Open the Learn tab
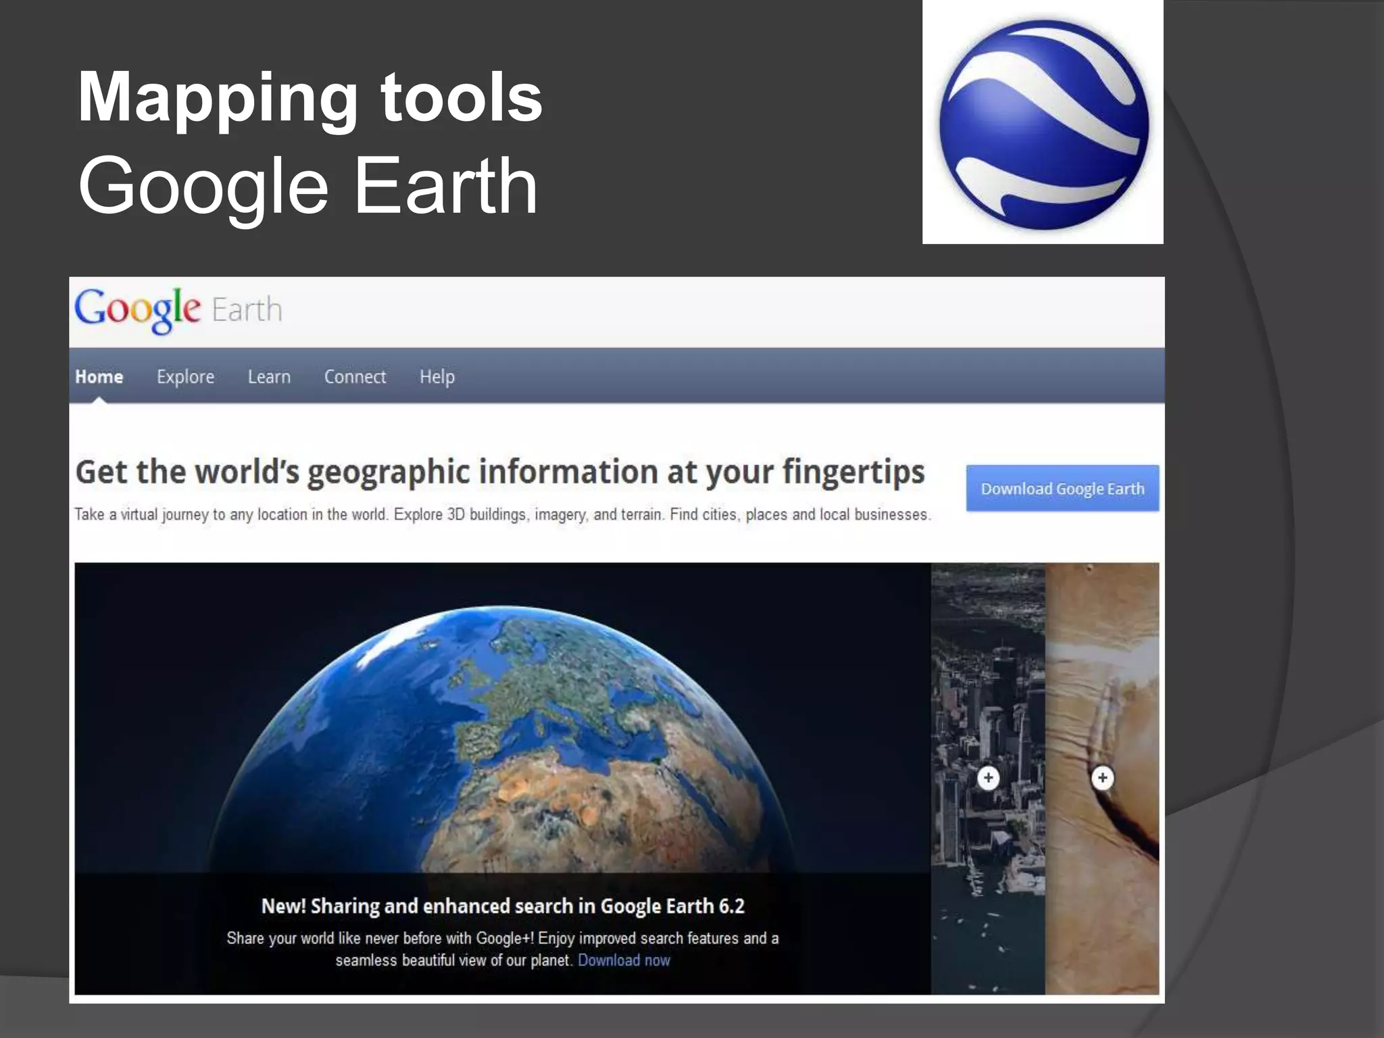Image resolution: width=1384 pixels, height=1038 pixels. (269, 376)
